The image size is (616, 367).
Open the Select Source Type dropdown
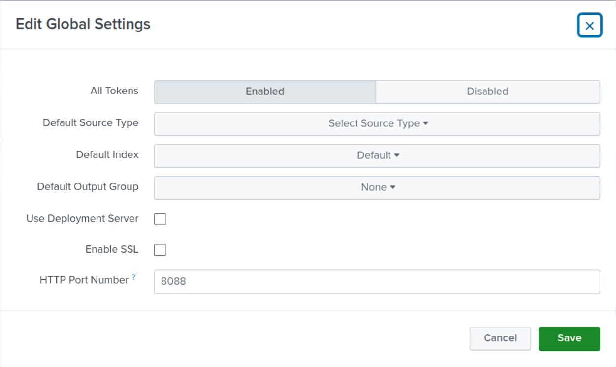coord(377,124)
